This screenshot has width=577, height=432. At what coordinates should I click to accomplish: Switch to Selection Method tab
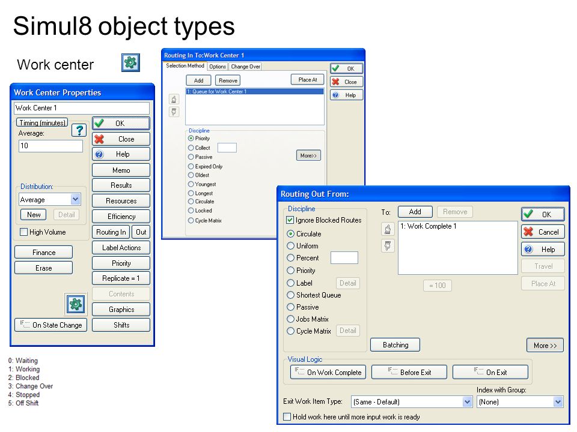coord(185,66)
